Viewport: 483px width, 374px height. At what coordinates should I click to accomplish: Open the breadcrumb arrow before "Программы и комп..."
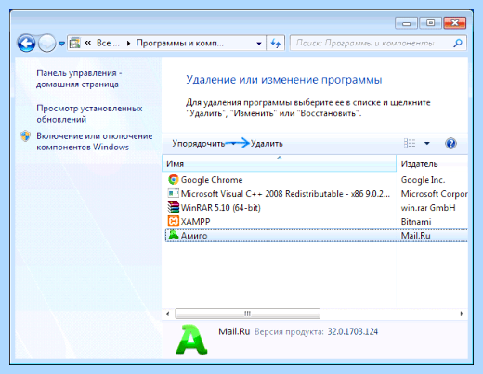click(x=128, y=44)
